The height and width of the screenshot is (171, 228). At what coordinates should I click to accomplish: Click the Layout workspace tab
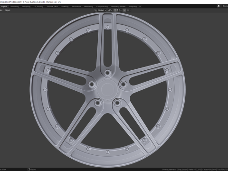[4, 7]
